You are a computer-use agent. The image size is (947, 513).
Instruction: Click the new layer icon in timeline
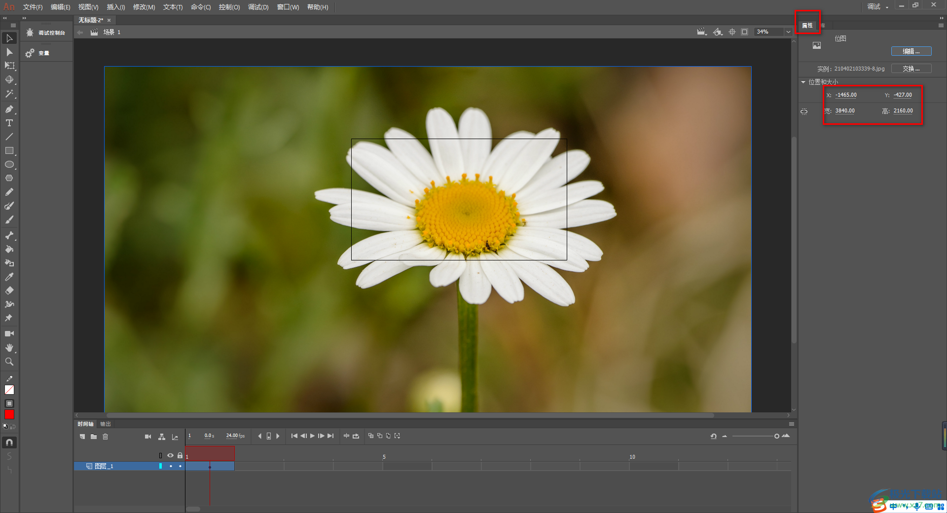(x=82, y=437)
